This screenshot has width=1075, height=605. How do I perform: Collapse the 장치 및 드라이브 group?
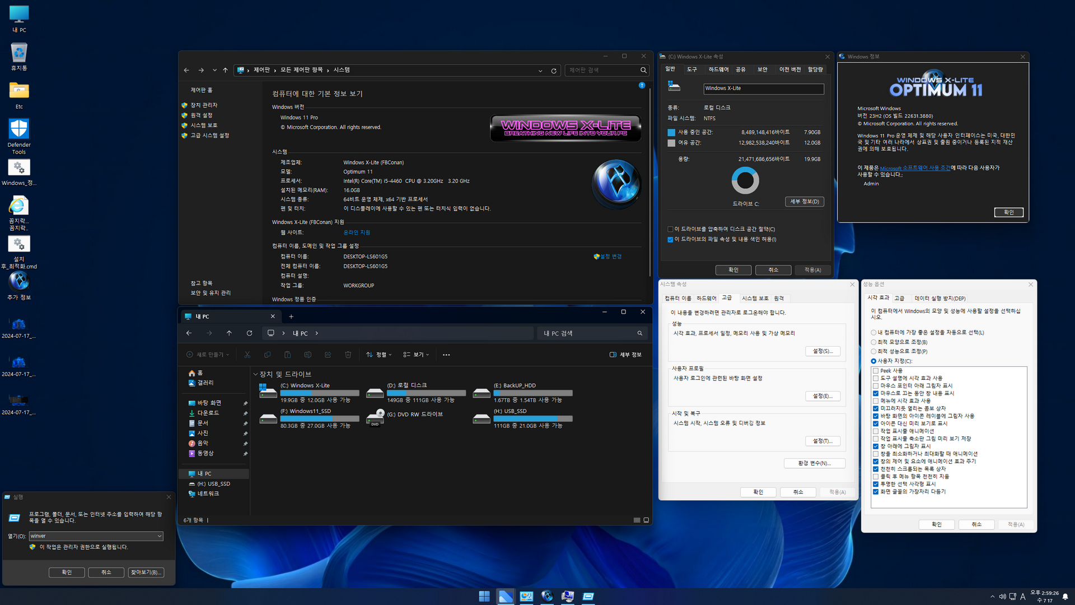coord(256,374)
